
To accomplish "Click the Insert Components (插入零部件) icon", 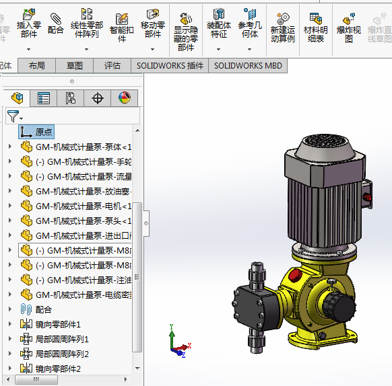I will point(29,14).
